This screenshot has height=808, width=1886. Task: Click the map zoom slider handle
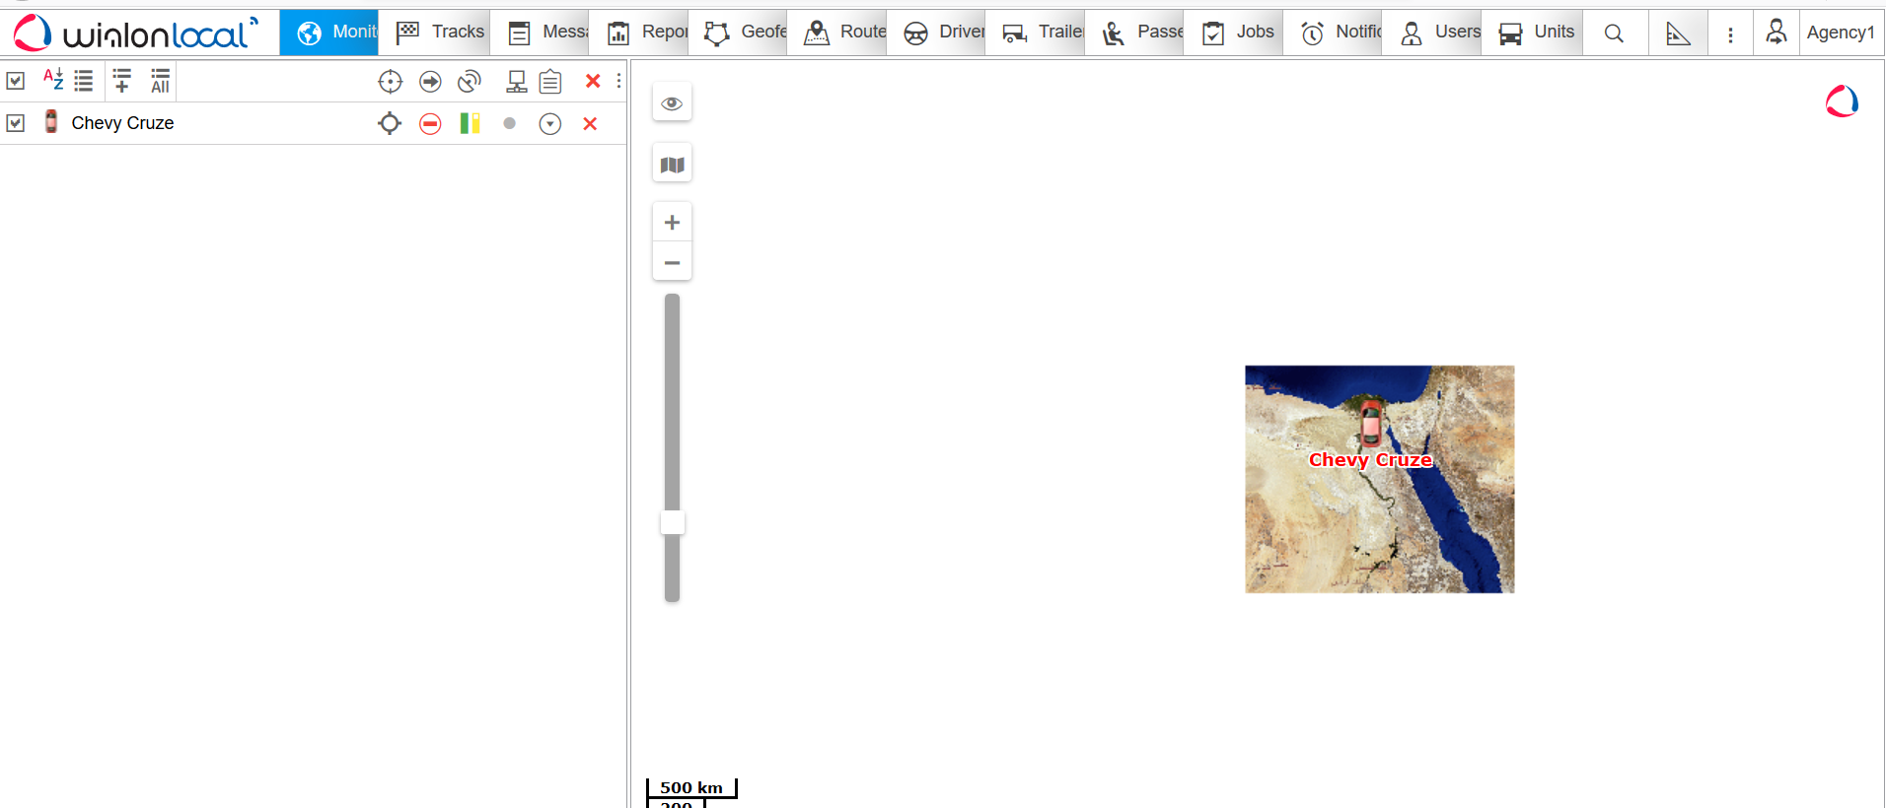pos(673,522)
